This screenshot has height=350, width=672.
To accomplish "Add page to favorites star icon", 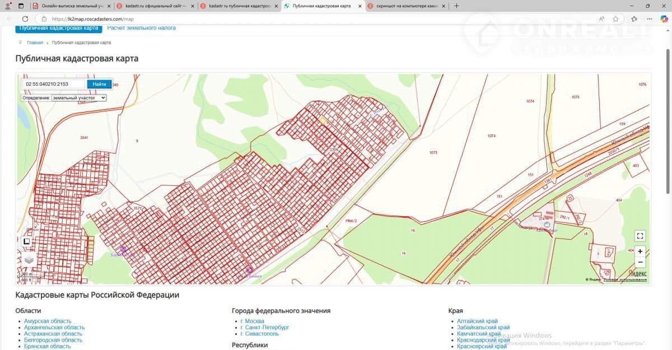I will click(615, 18).
